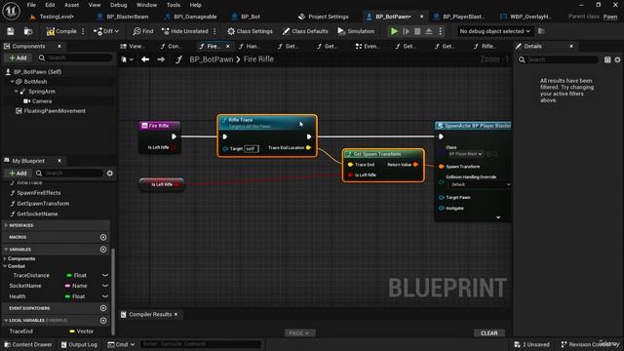Open Hide Unrelated options menu
The image size is (624, 351).
[214, 31]
